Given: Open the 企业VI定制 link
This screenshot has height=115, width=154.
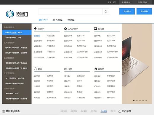Looking at the screenshot, I should pyautogui.click(x=51, y=57).
